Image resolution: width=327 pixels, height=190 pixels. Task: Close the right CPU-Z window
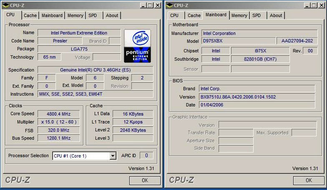[x=322, y=5]
